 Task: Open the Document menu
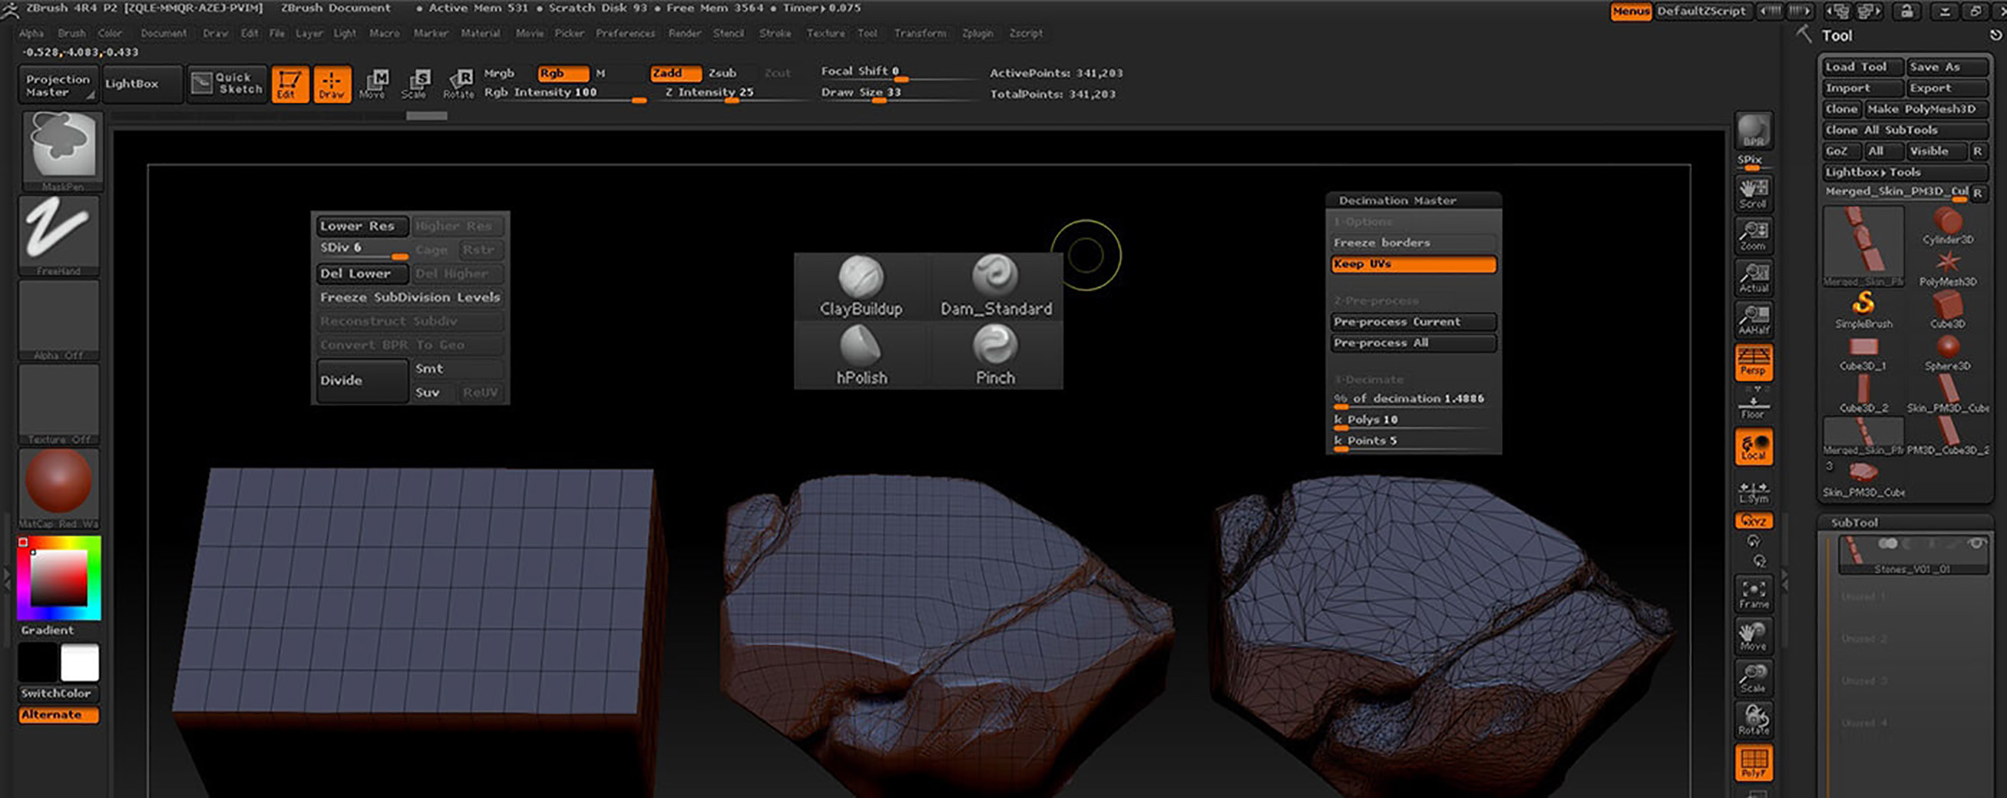point(163,34)
